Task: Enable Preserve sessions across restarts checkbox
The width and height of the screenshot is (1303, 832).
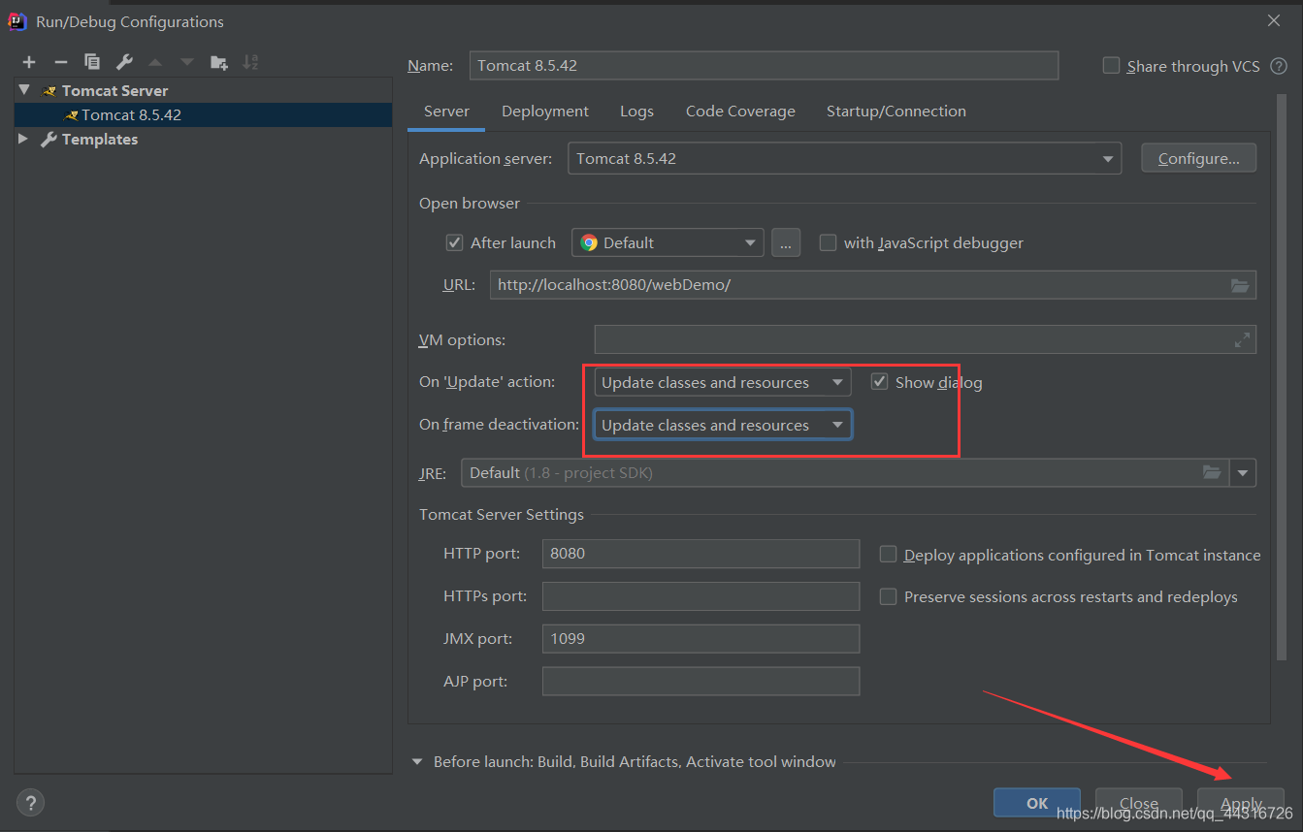Action: click(x=888, y=596)
